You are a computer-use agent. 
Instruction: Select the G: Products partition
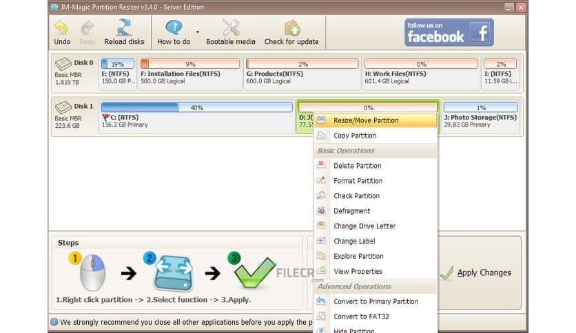click(302, 73)
